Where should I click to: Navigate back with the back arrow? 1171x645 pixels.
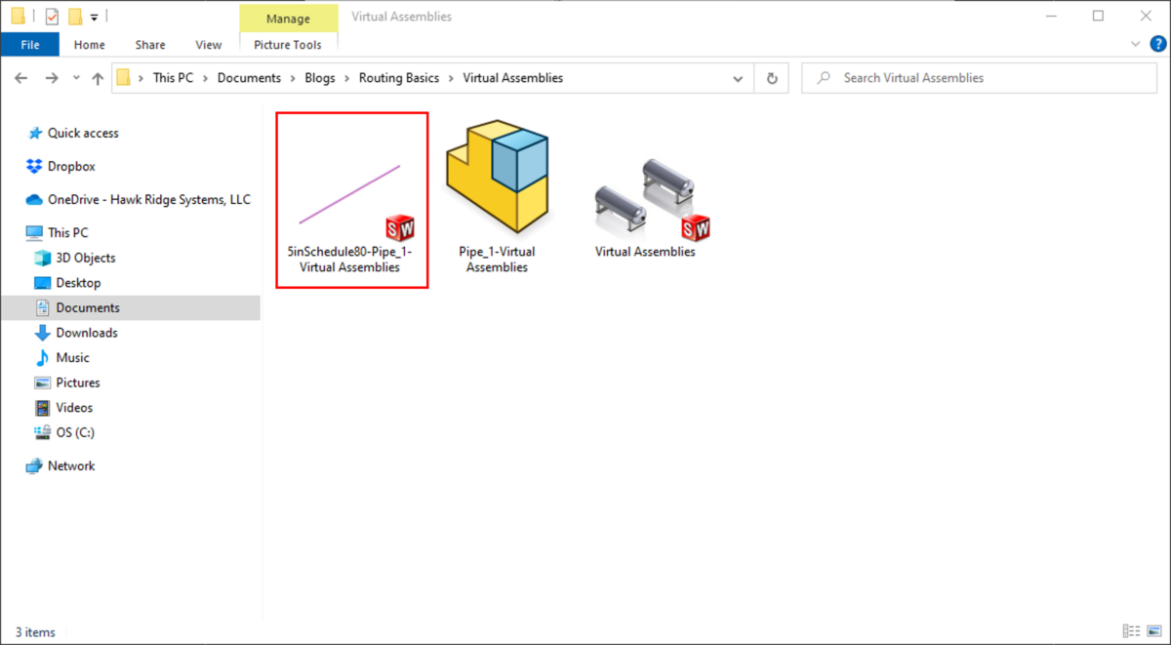[x=20, y=77]
